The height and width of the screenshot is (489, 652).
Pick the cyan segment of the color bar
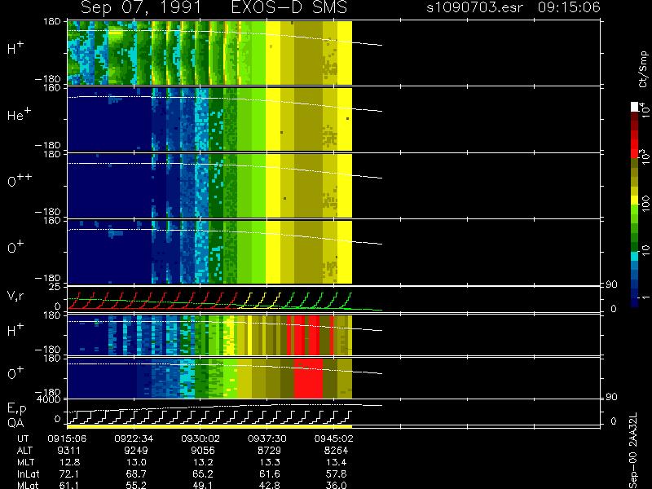coord(635,256)
